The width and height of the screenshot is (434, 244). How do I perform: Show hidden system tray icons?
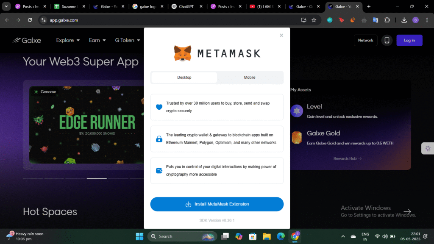tap(343, 236)
